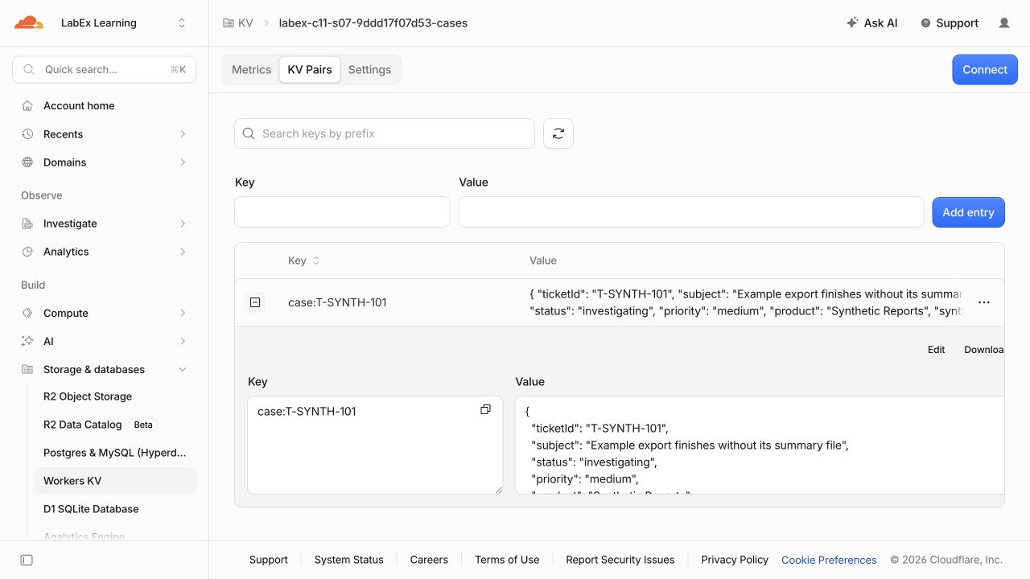
Task: Click the Cloudflare logo
Action: point(29,23)
